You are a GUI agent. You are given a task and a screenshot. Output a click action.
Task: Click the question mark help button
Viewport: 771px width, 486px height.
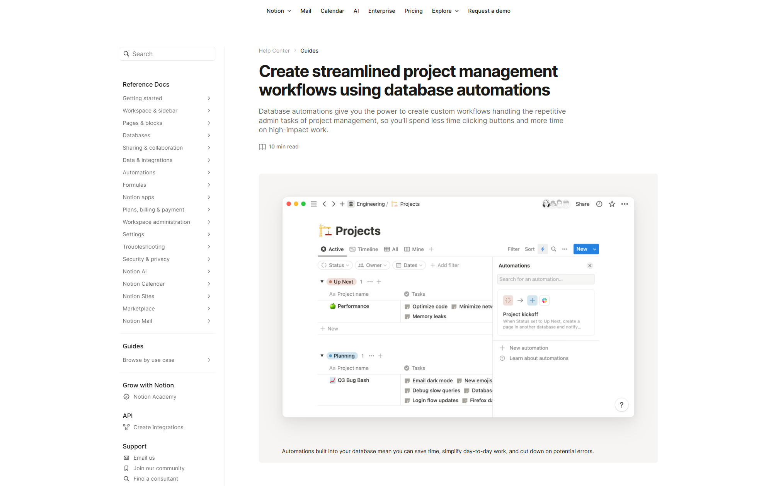(x=621, y=405)
